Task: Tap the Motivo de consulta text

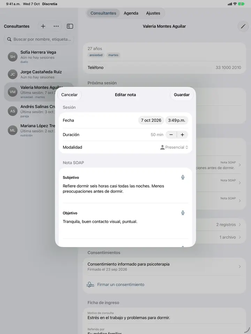Action: [129, 318]
